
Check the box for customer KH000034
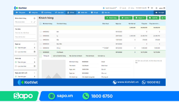click(x=41, y=44)
